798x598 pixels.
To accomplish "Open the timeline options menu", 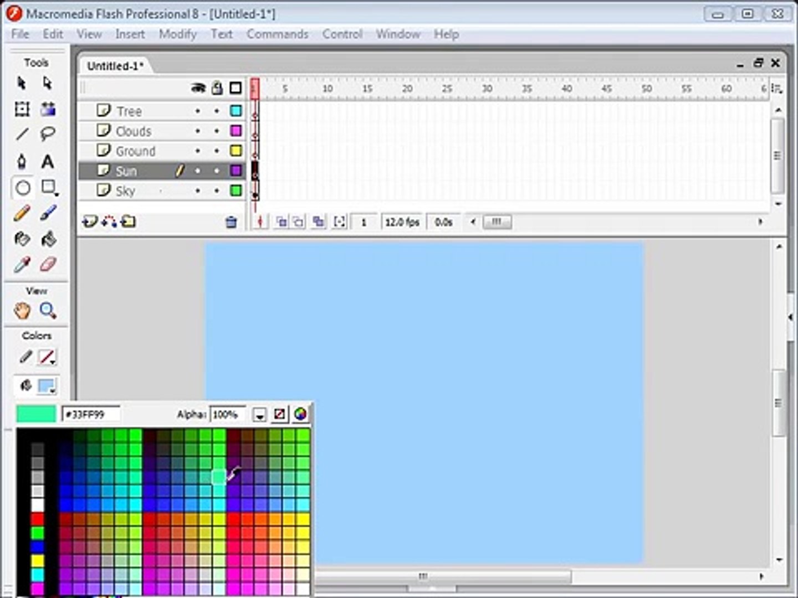I will tap(777, 88).
